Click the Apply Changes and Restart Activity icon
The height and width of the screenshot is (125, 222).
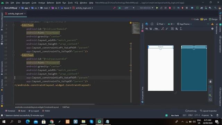pyautogui.click(x=161, y=8)
